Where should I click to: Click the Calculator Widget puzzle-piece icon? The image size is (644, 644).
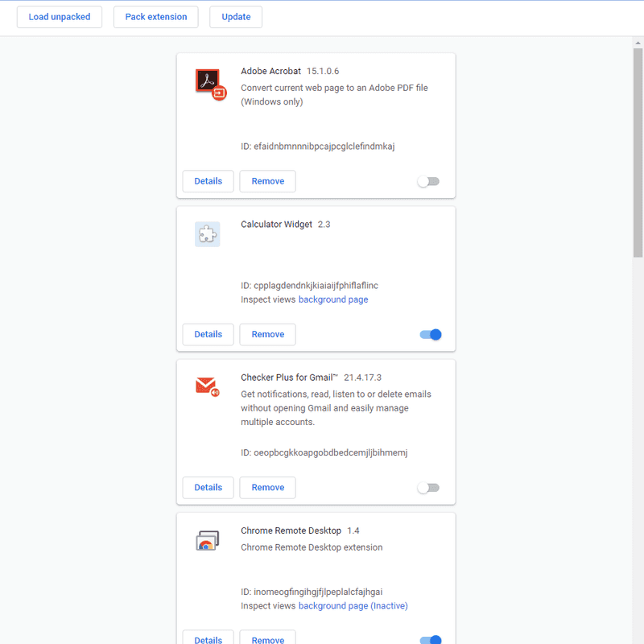tap(208, 234)
